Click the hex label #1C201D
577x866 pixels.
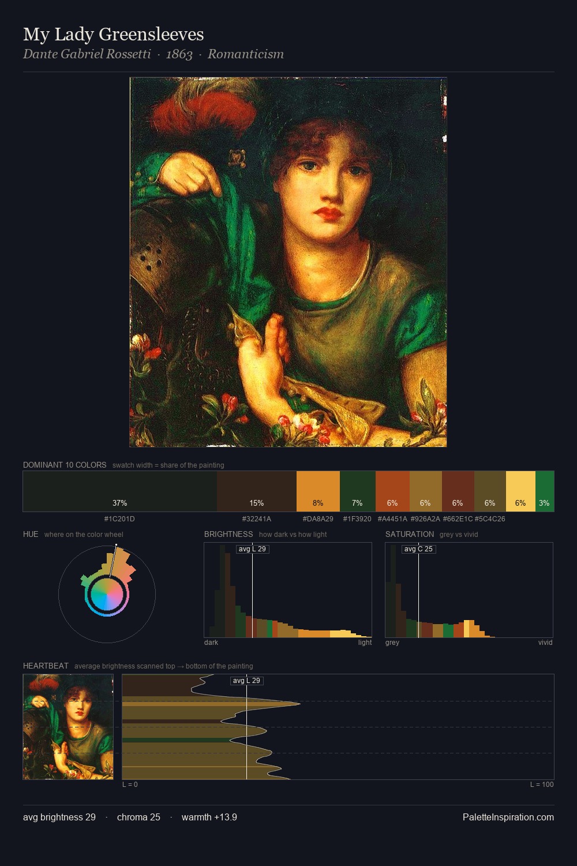tap(119, 519)
